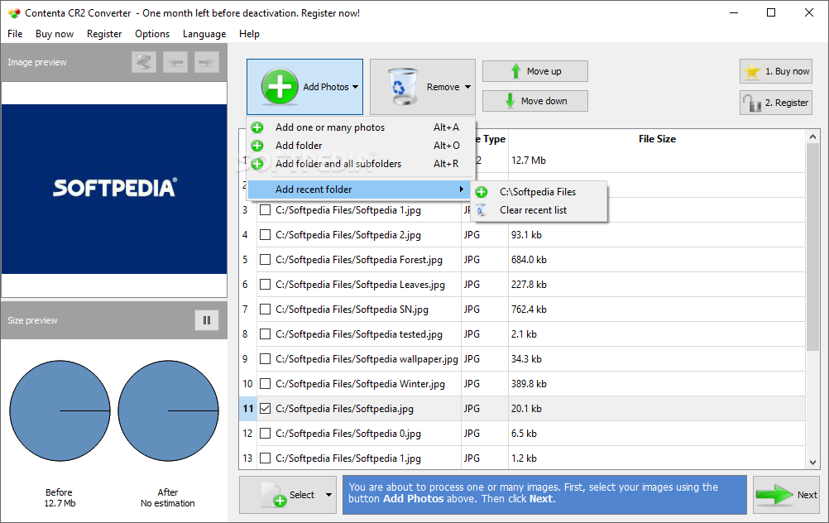Open the File menu
The height and width of the screenshot is (523, 829).
[15, 34]
